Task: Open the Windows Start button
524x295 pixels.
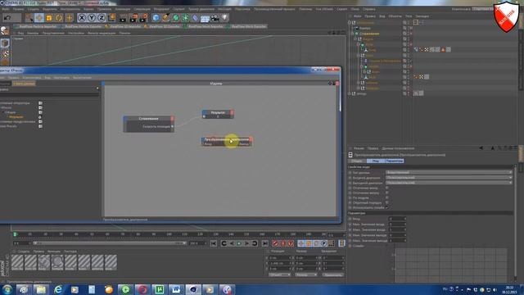Action: coord(7,289)
